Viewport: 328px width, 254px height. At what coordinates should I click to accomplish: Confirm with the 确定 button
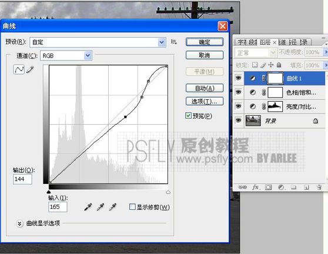(205, 42)
